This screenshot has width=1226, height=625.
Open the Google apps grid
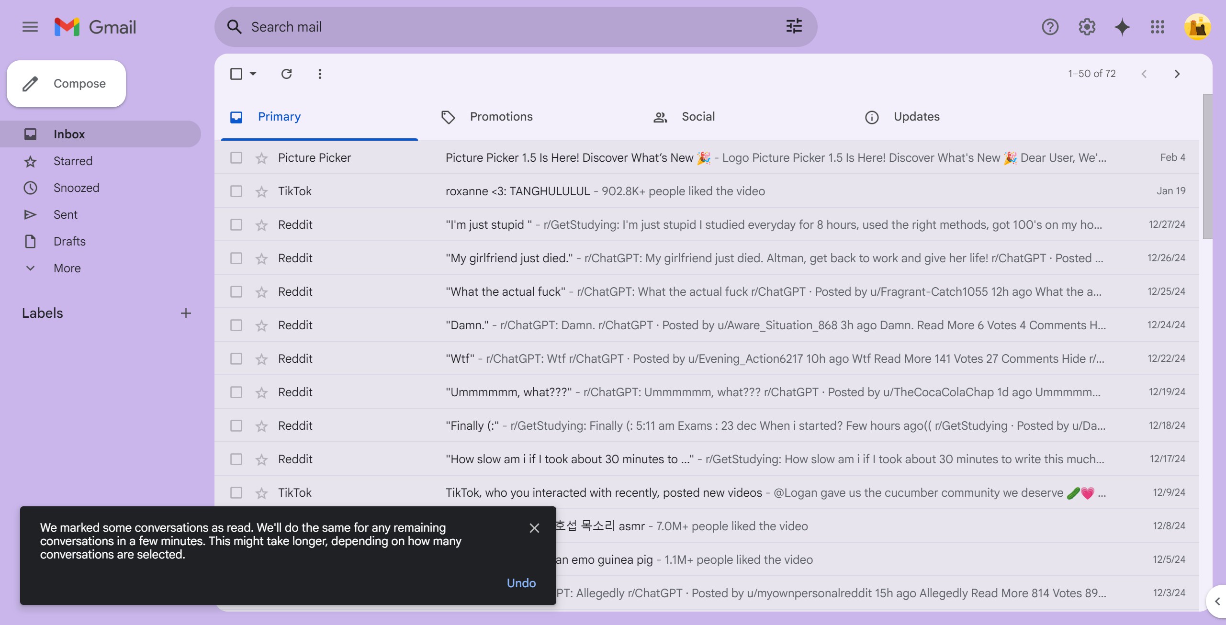(1158, 27)
